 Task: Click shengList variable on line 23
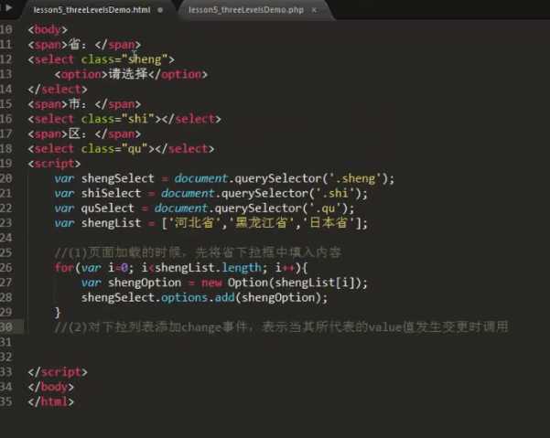pos(111,223)
